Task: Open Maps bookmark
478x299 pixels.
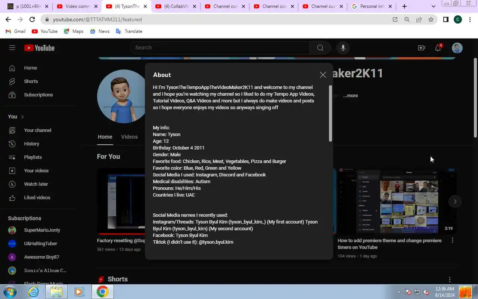Action: coord(74,31)
